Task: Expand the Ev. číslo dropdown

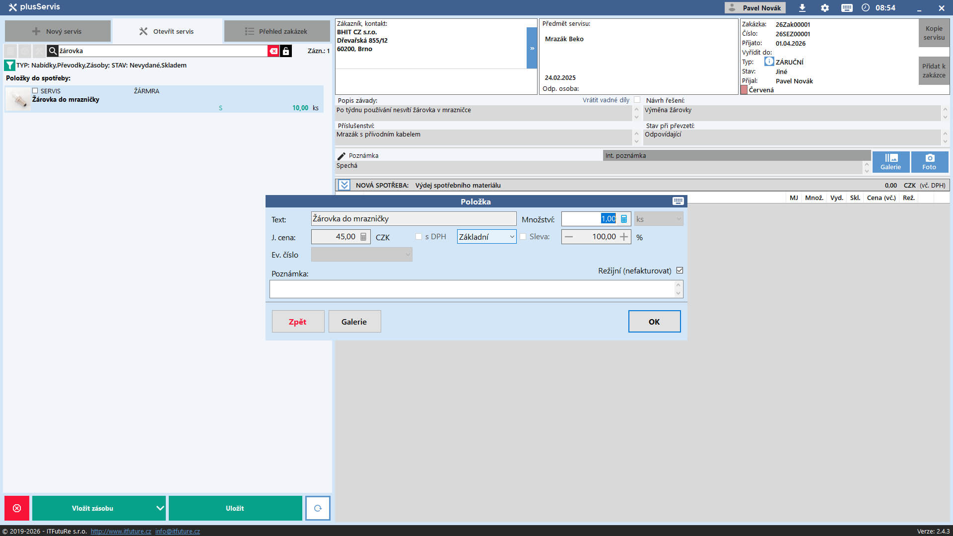Action: click(x=361, y=255)
